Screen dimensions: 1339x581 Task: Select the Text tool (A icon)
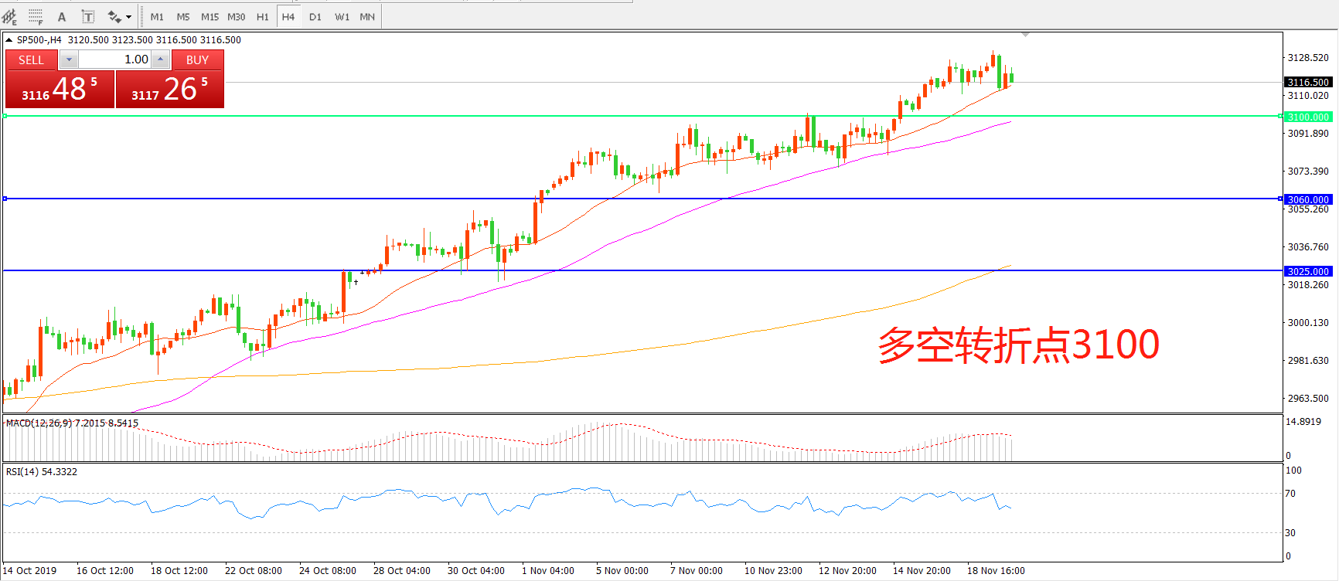pos(62,17)
